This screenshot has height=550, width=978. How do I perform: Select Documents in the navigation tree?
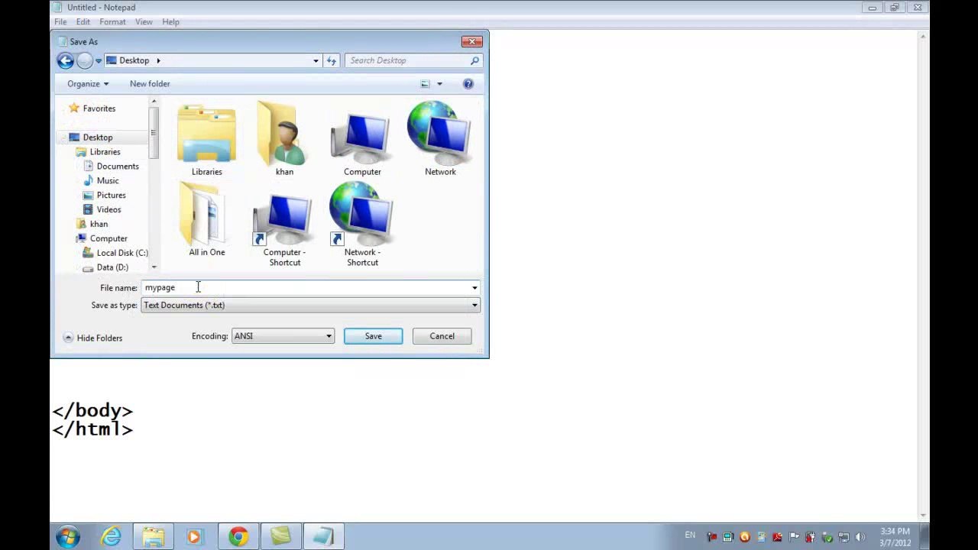pyautogui.click(x=118, y=167)
